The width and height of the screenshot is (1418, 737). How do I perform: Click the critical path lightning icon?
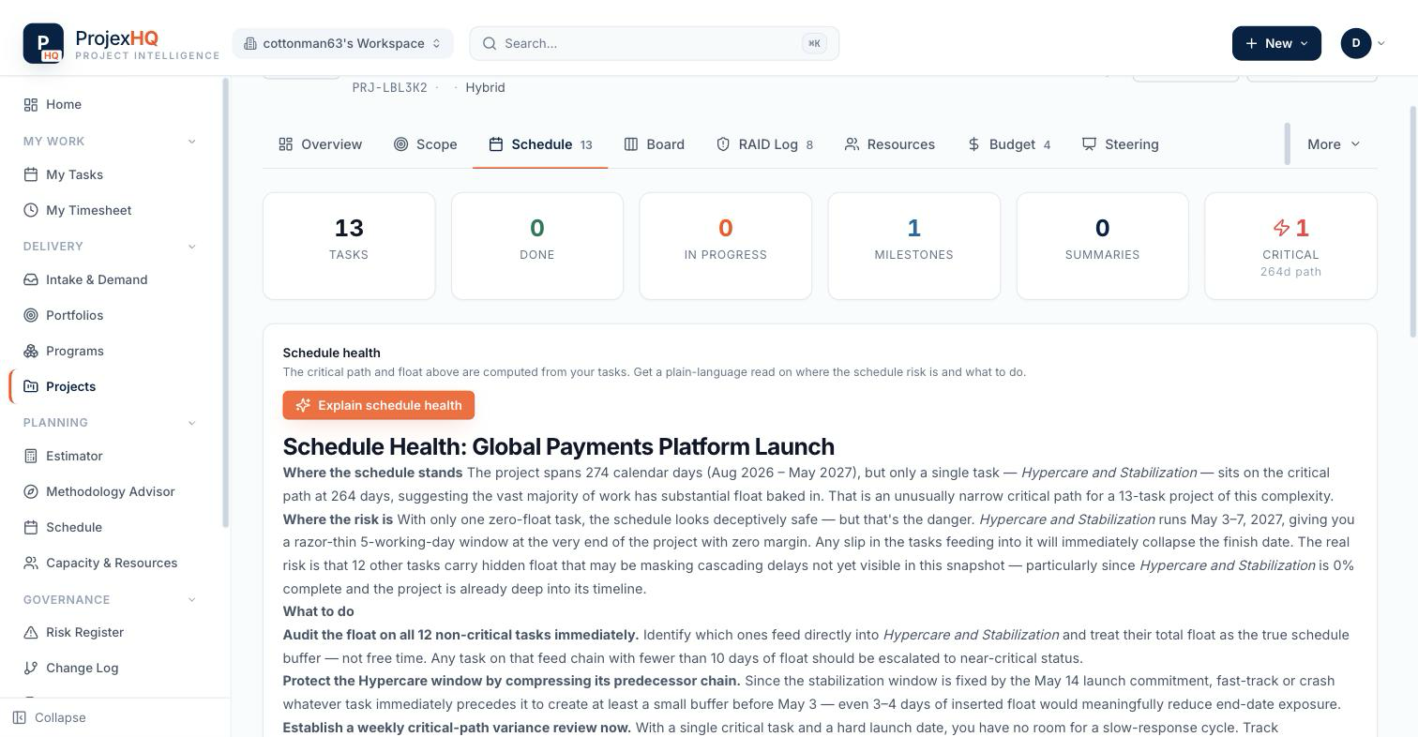pyautogui.click(x=1281, y=228)
